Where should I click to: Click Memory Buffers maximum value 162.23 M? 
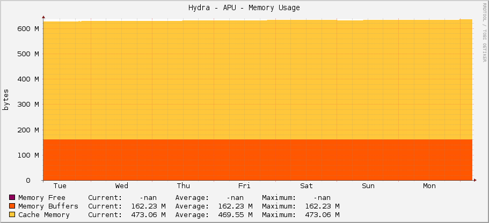[322, 206]
